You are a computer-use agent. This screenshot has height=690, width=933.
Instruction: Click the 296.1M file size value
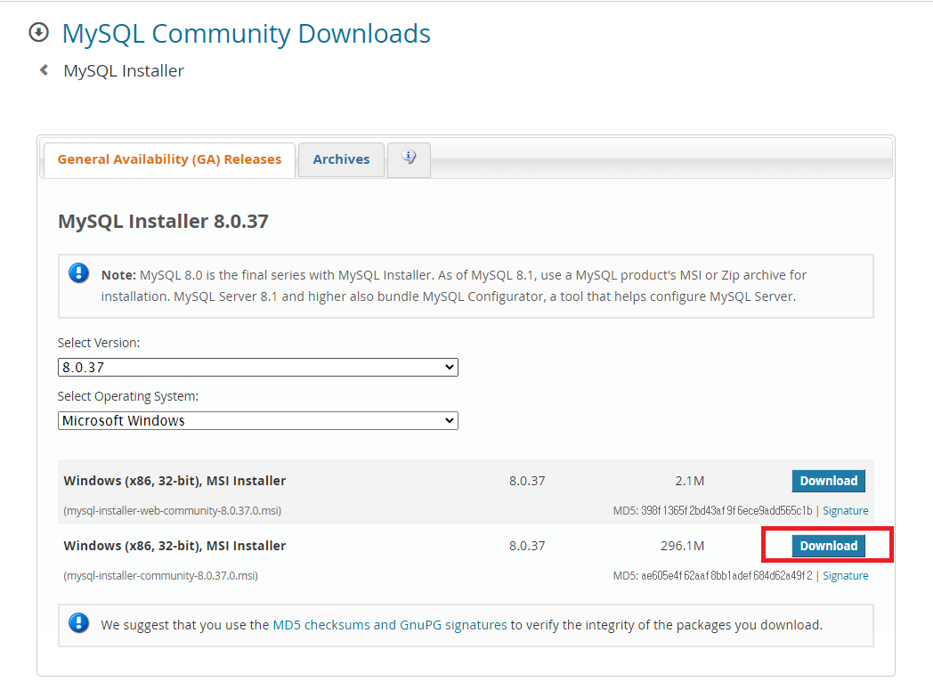pos(683,546)
